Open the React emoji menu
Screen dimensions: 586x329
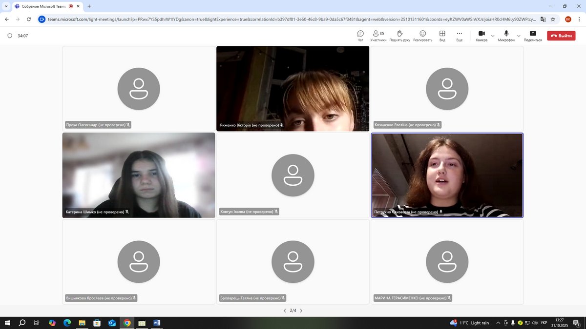tap(422, 34)
